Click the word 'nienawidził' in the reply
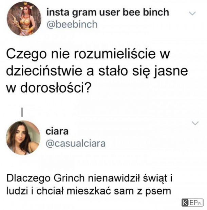 tap(114, 178)
